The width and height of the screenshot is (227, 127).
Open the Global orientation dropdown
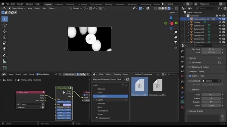[76, 8]
